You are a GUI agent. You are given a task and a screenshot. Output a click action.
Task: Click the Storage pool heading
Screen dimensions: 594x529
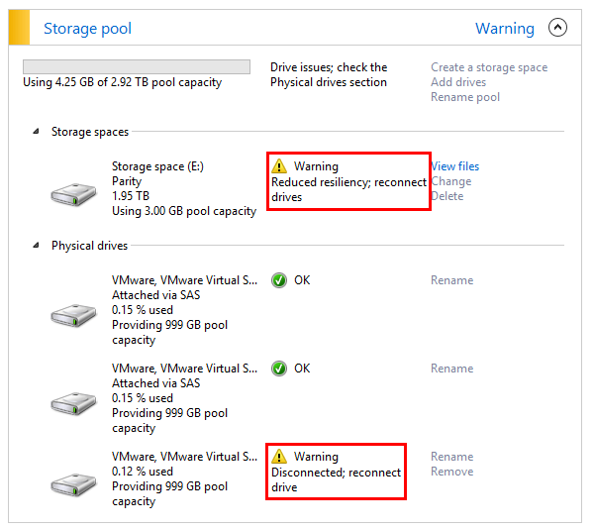click(87, 29)
